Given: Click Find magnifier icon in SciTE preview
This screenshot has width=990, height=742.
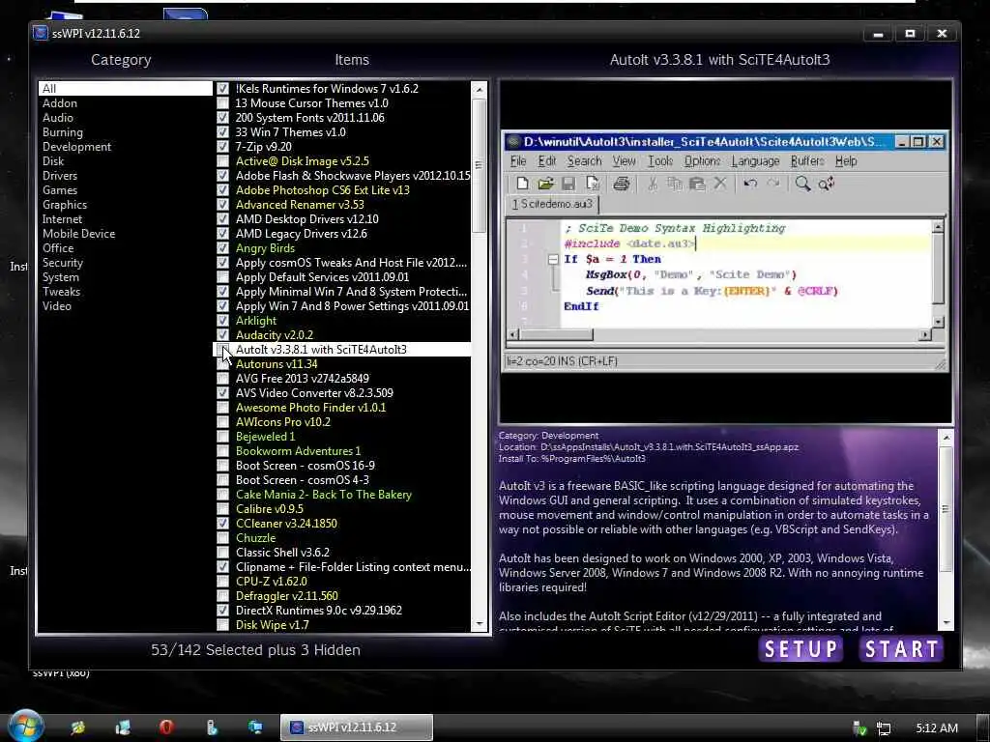Looking at the screenshot, I should click(x=802, y=184).
